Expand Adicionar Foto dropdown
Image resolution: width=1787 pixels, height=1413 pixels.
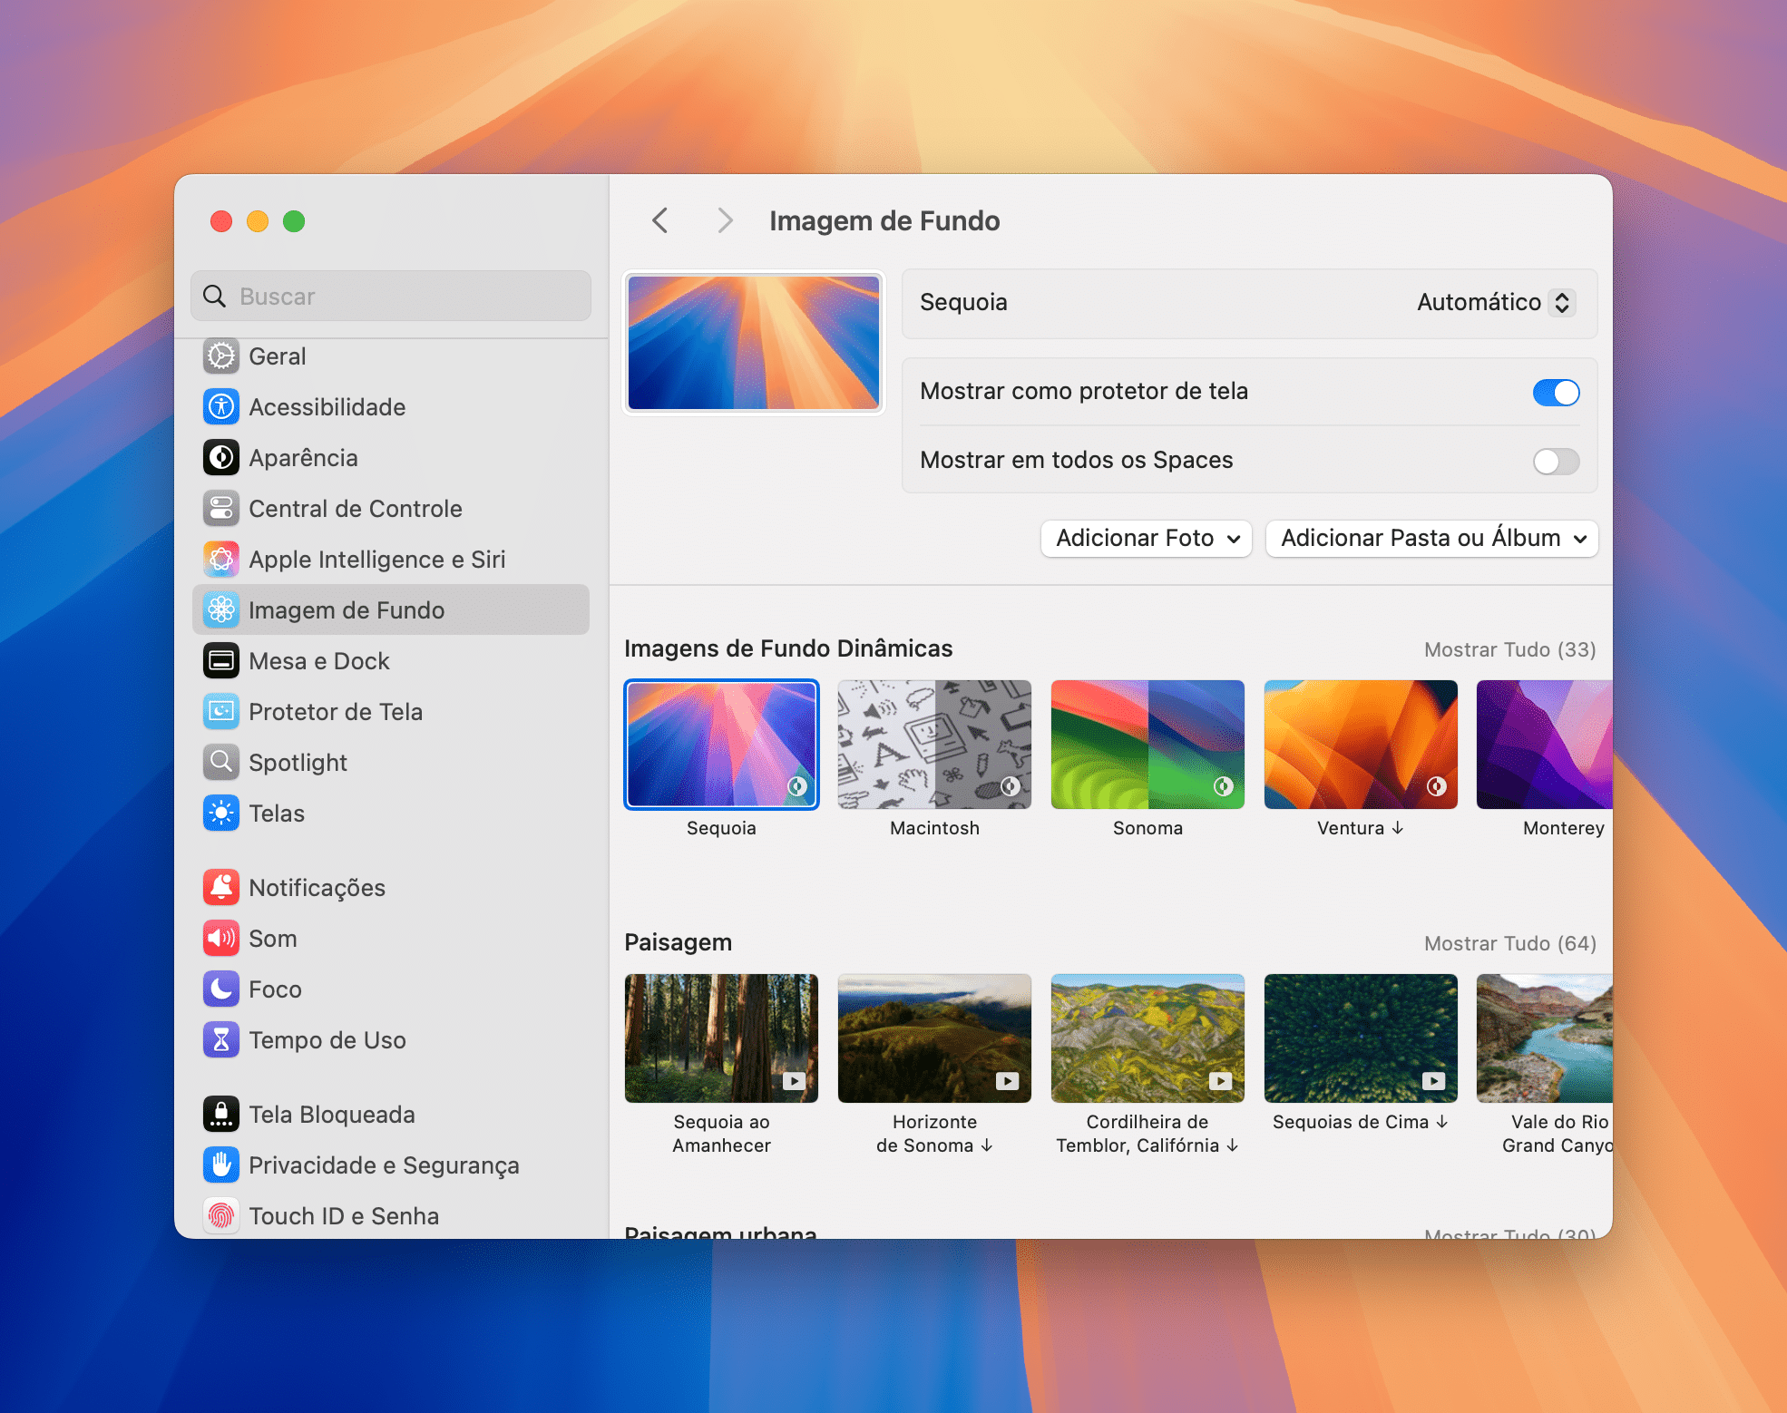[x=1147, y=539]
